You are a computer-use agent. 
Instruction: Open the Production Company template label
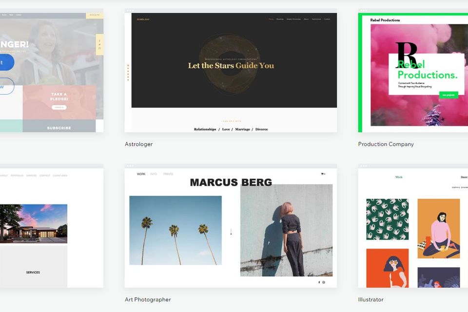[386, 144]
